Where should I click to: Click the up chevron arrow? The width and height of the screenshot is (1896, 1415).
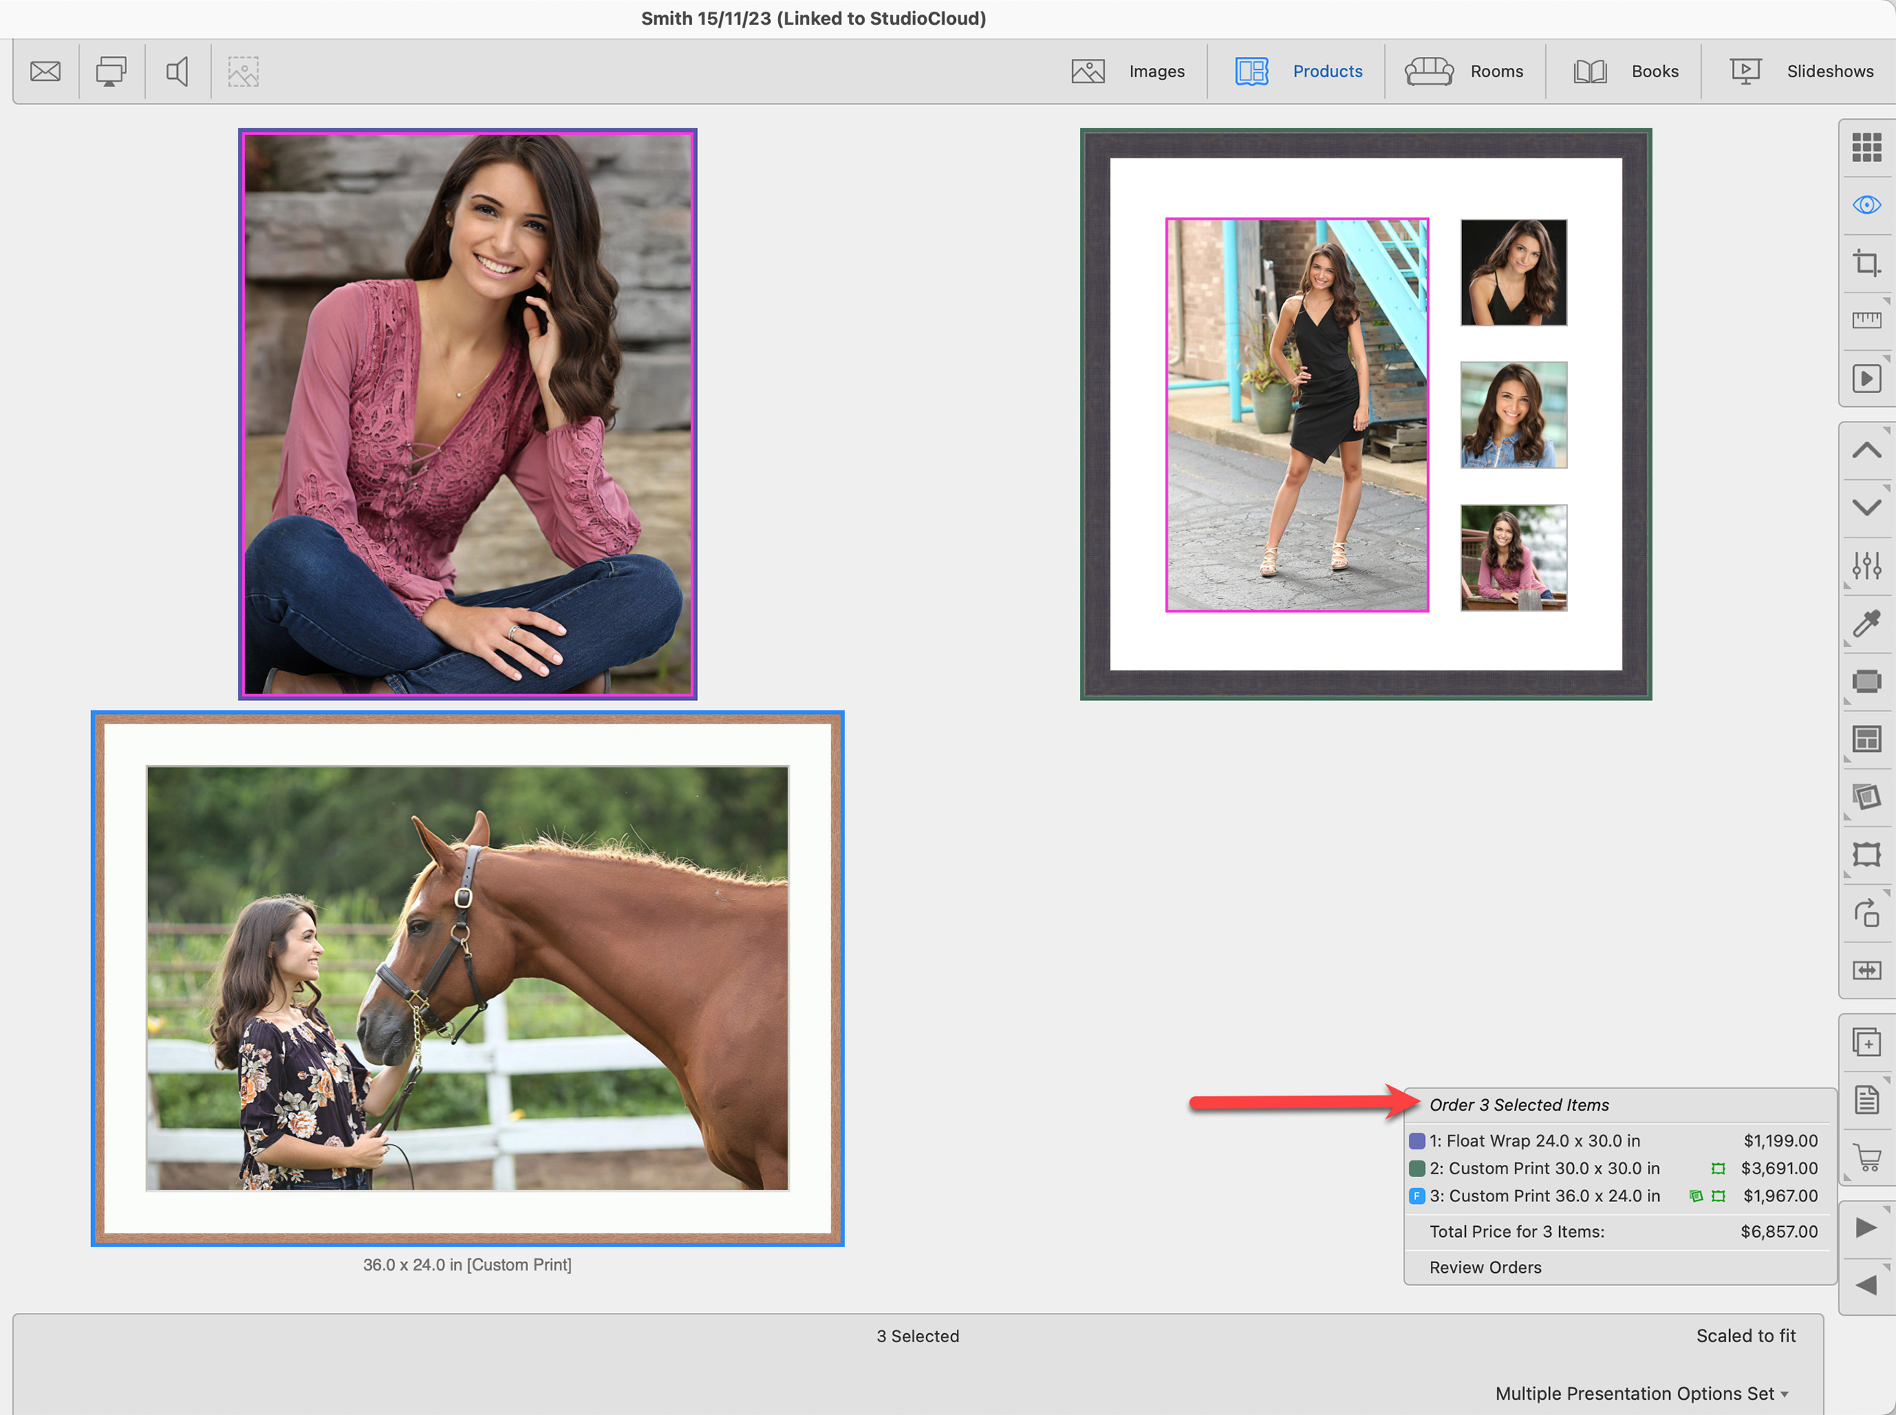[1866, 450]
